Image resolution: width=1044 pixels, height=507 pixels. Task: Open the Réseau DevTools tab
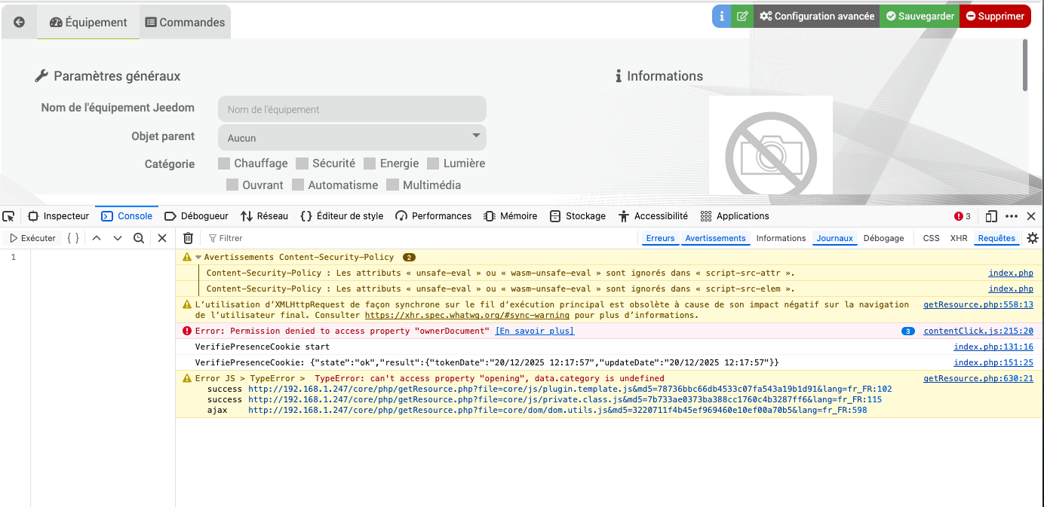pyautogui.click(x=265, y=216)
